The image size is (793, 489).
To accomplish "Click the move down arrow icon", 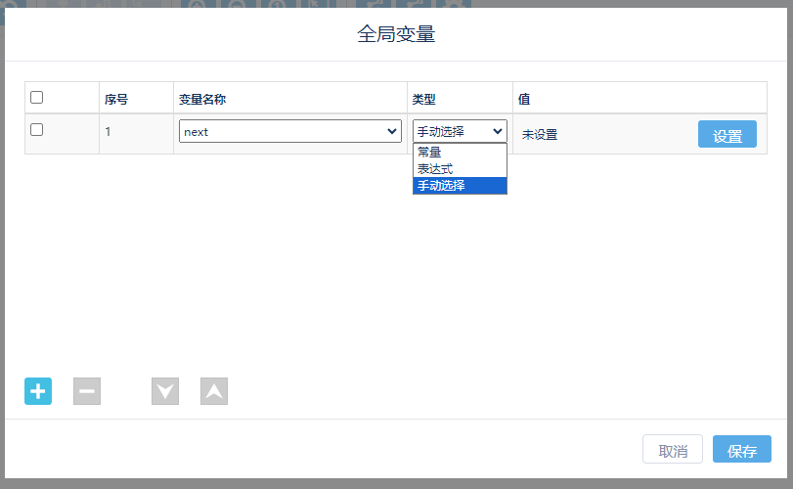I will [165, 391].
